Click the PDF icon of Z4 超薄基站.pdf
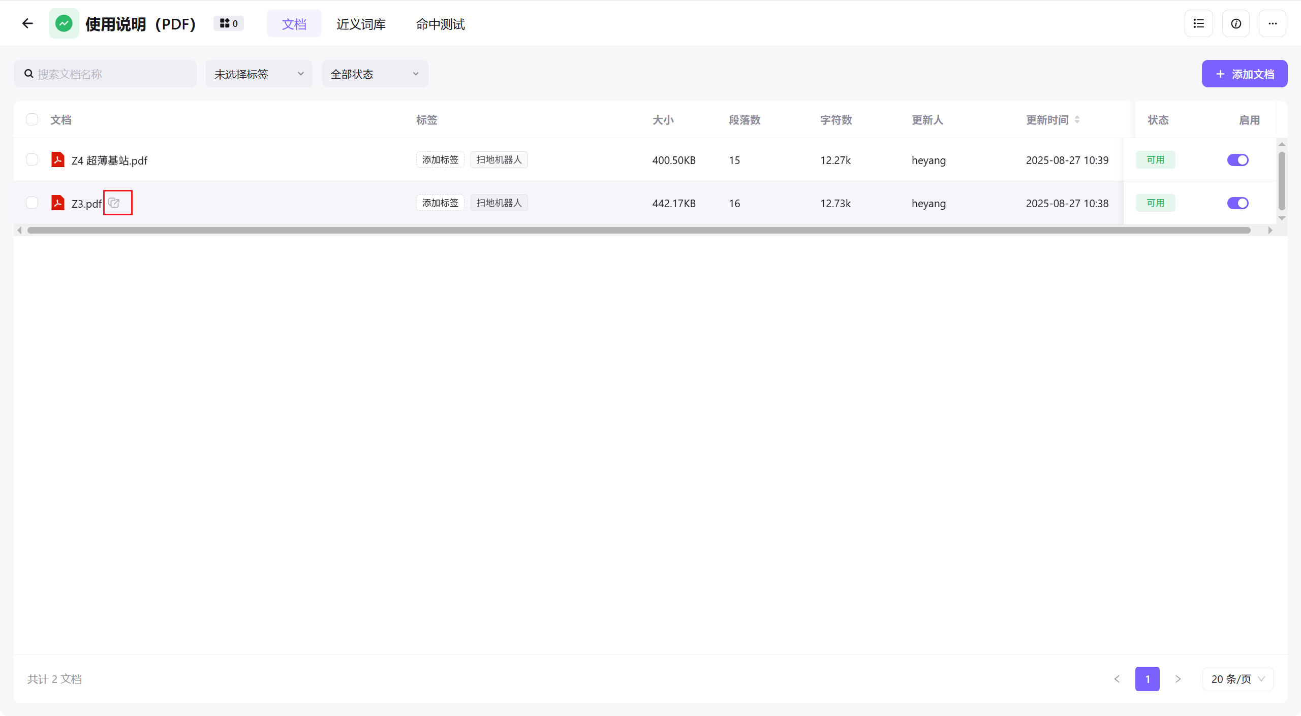Screen dimensions: 1301x716 coord(58,160)
